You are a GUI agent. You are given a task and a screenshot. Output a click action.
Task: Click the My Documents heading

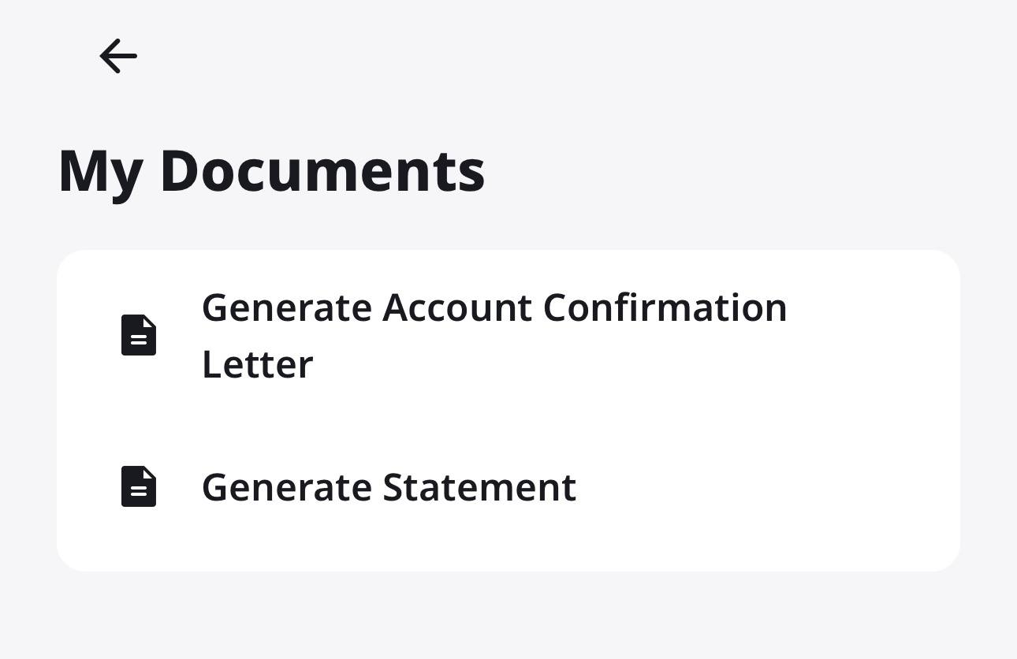coord(271,170)
